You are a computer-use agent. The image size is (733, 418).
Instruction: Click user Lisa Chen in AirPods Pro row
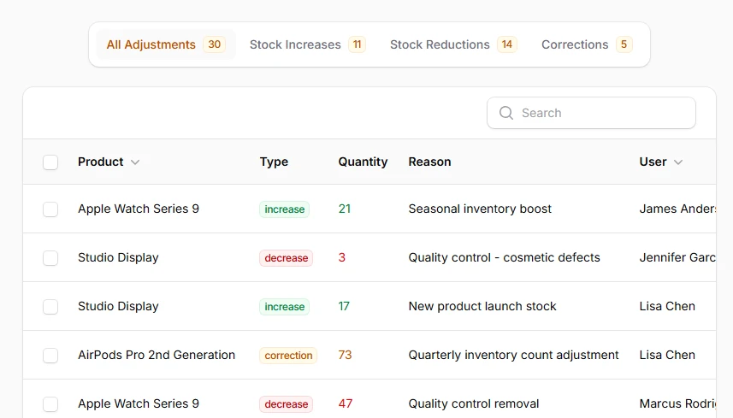(x=667, y=355)
